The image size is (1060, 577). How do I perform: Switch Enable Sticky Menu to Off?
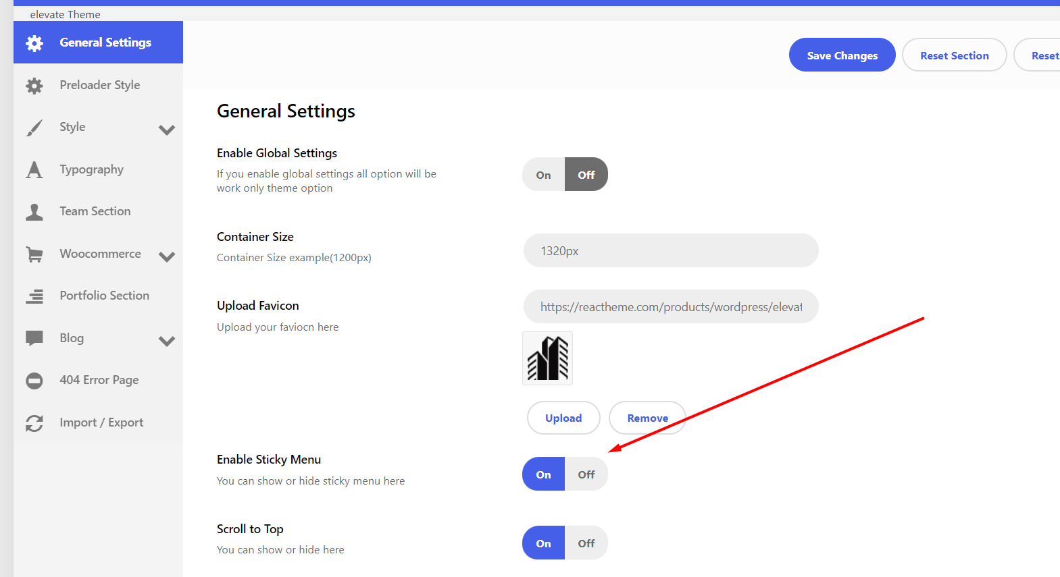tap(586, 474)
